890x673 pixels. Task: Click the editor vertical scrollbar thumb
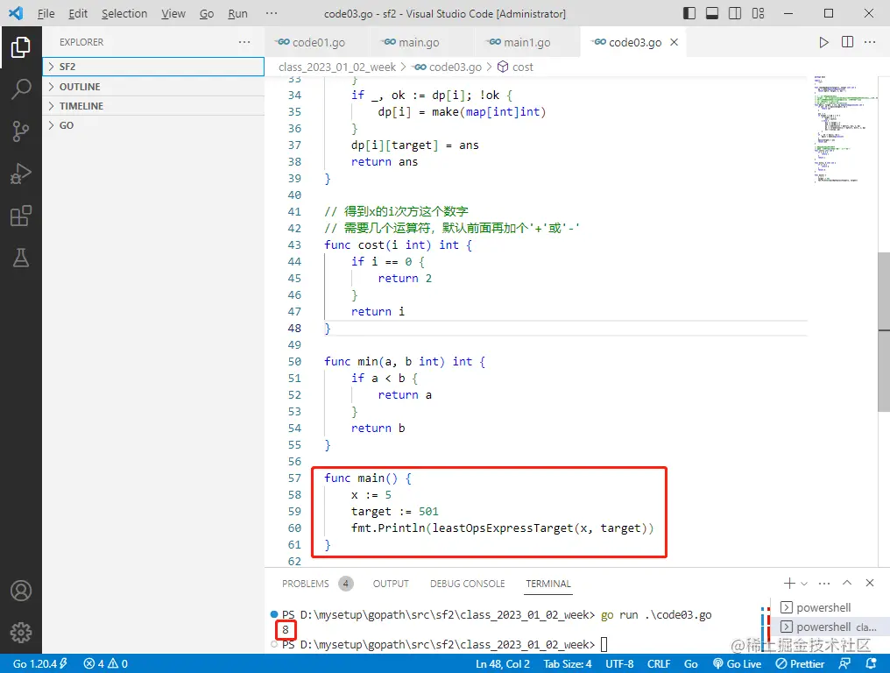click(884, 332)
